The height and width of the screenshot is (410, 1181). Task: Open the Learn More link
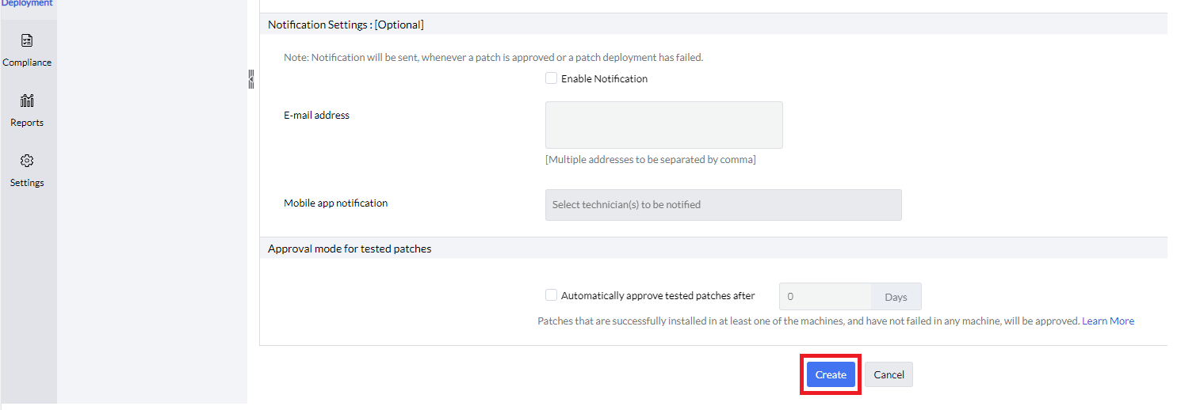click(x=1107, y=321)
